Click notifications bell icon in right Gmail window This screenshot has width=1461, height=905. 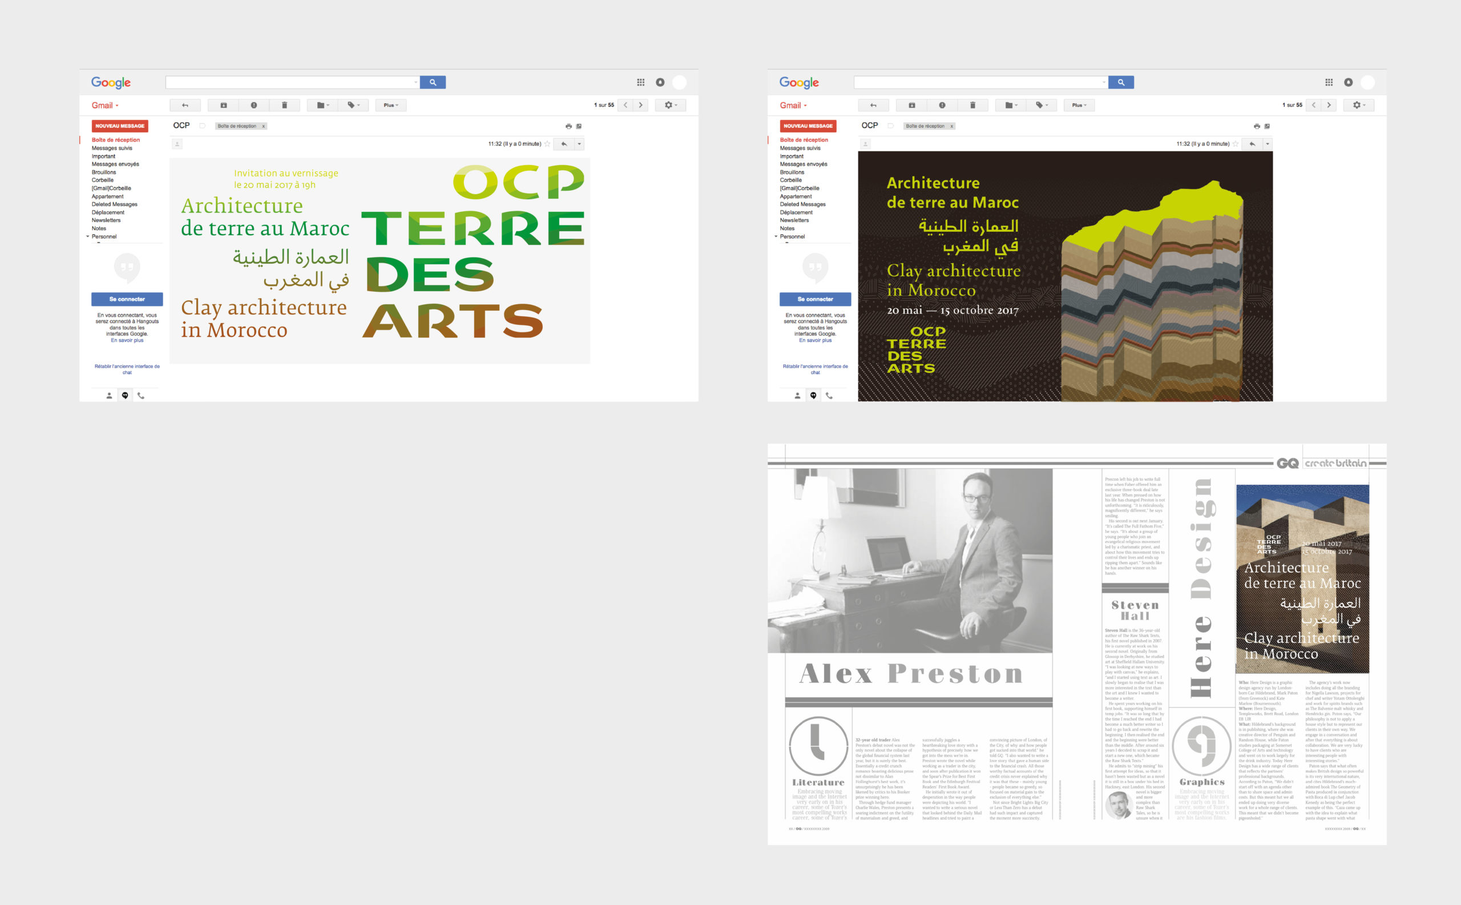pos(1348,83)
